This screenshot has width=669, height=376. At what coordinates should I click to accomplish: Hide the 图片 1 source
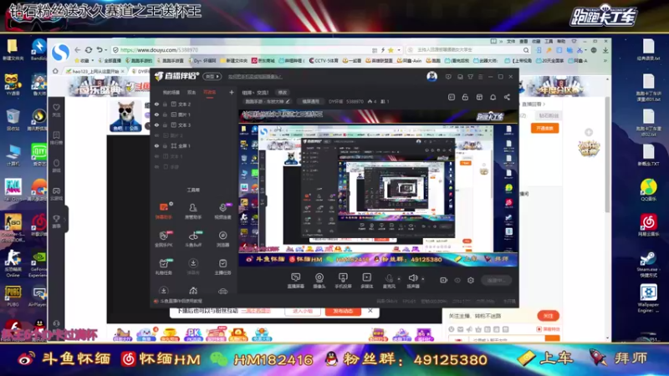click(156, 114)
